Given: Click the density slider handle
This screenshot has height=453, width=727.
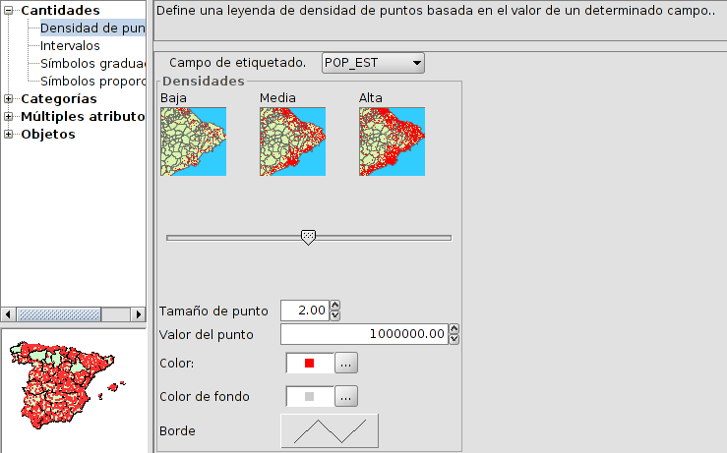Looking at the screenshot, I should click(308, 237).
